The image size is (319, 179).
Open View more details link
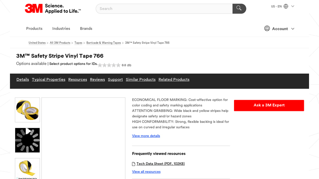pyautogui.click(x=146, y=136)
